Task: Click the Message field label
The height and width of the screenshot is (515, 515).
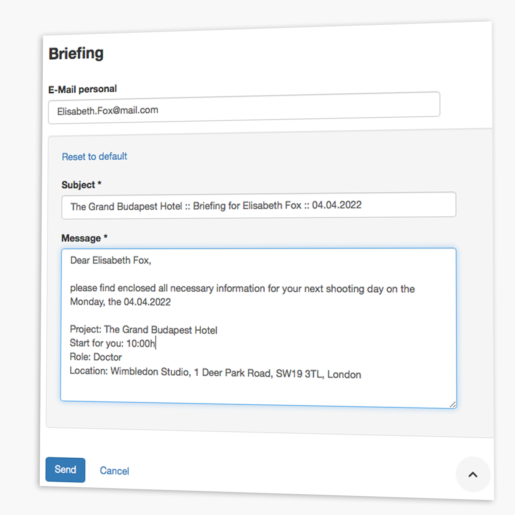Action: click(84, 238)
